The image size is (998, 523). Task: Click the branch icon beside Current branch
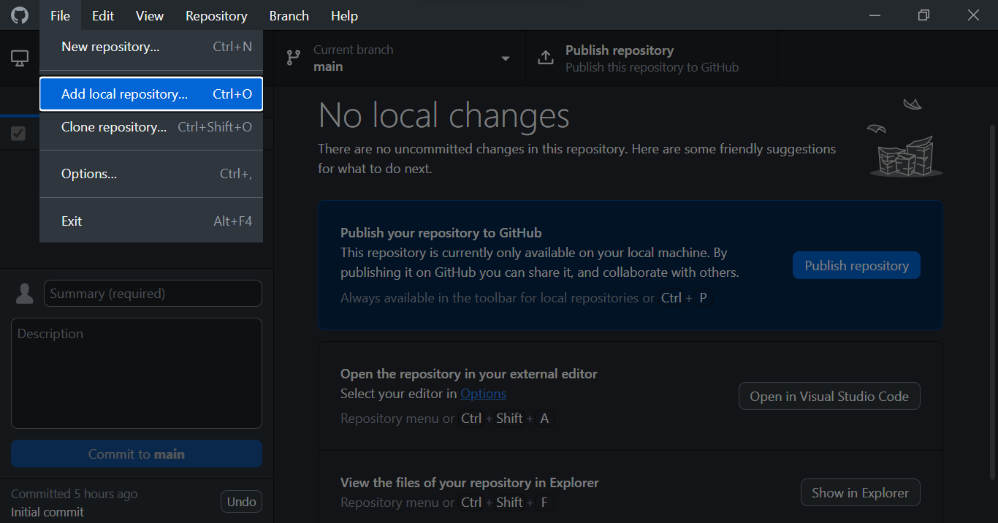pos(294,58)
